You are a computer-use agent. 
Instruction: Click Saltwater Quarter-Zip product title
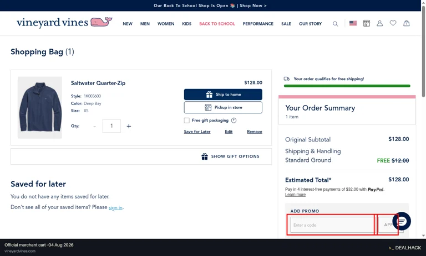(98, 83)
